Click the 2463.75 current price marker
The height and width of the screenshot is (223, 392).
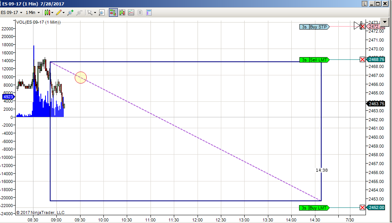376,104
